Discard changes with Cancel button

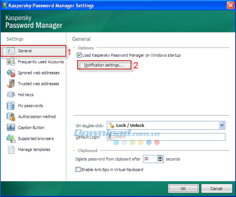(216, 189)
